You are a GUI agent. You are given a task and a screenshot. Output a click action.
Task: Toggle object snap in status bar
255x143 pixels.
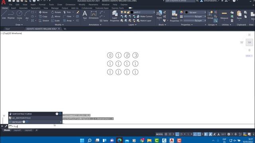(199, 134)
